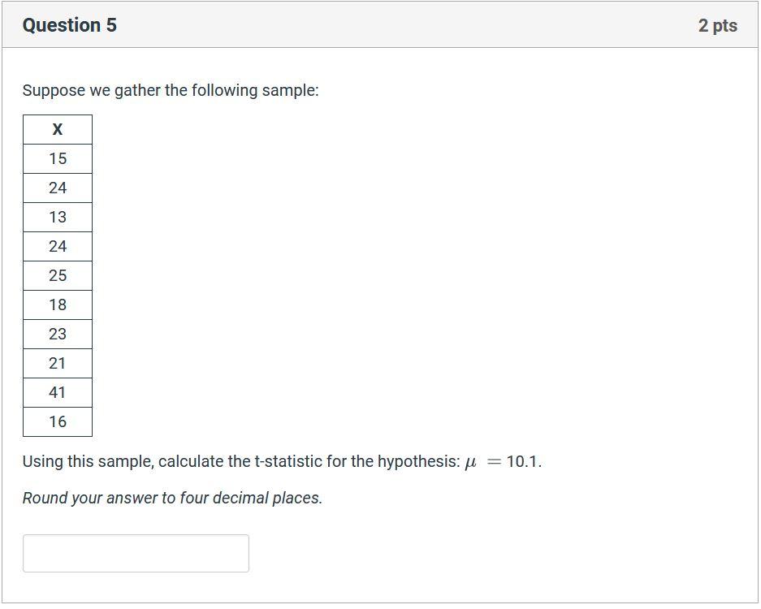Click the 2 pts label
Viewport: 761px width, 609px height.
tap(717, 26)
